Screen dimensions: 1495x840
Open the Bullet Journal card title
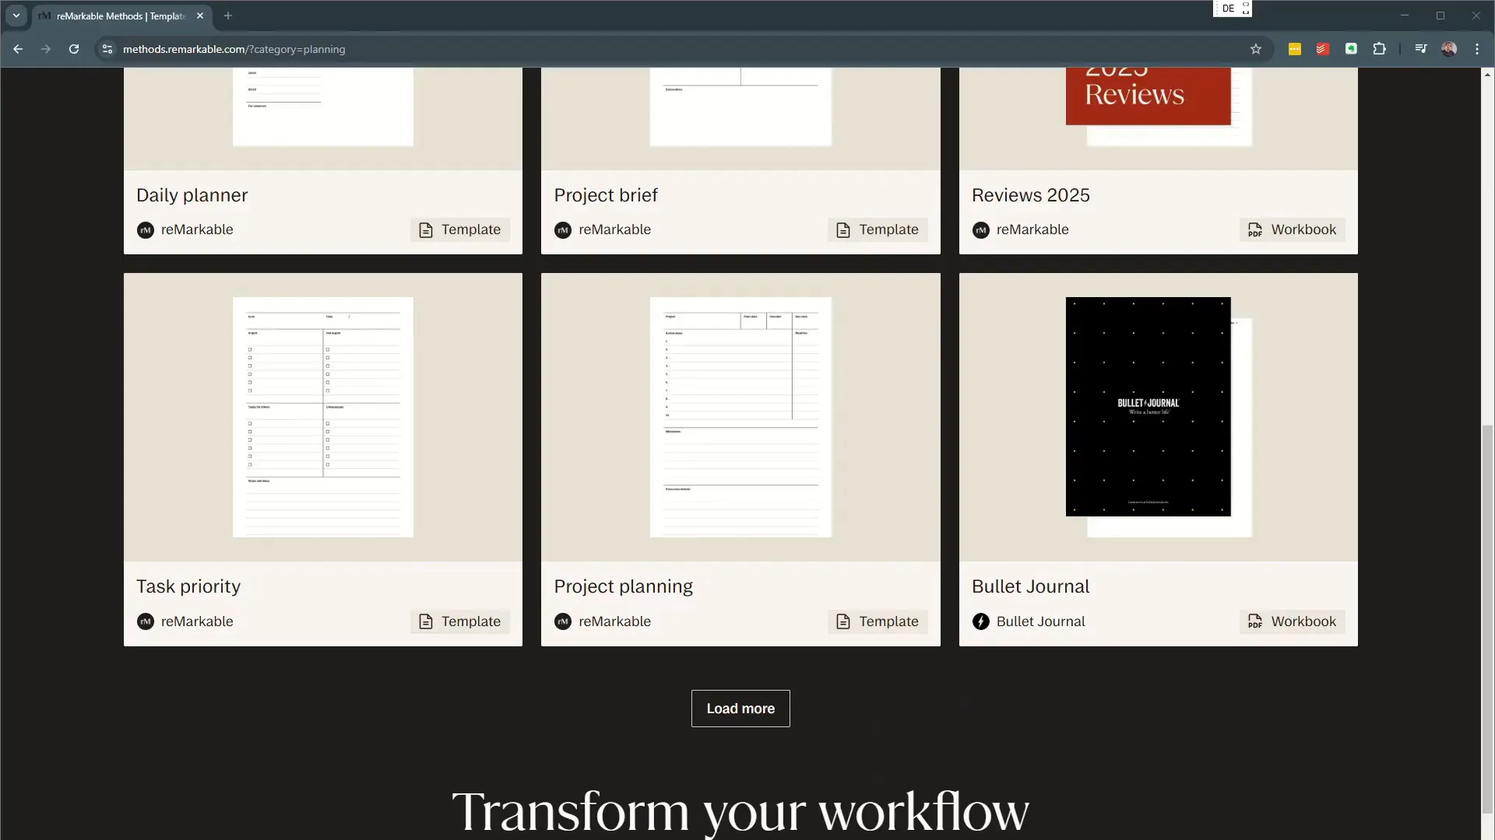point(1030,586)
